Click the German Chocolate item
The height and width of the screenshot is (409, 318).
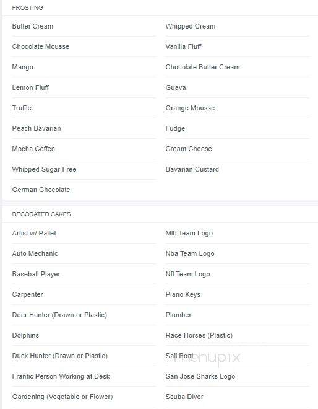coord(41,190)
